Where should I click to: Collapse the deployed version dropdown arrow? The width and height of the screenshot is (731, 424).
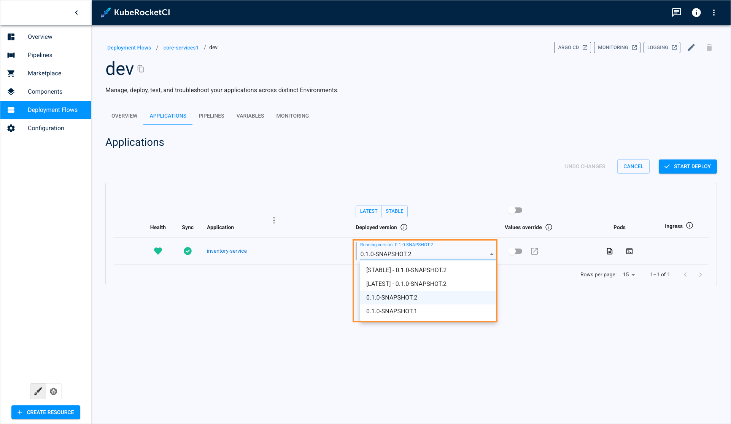tap(491, 254)
